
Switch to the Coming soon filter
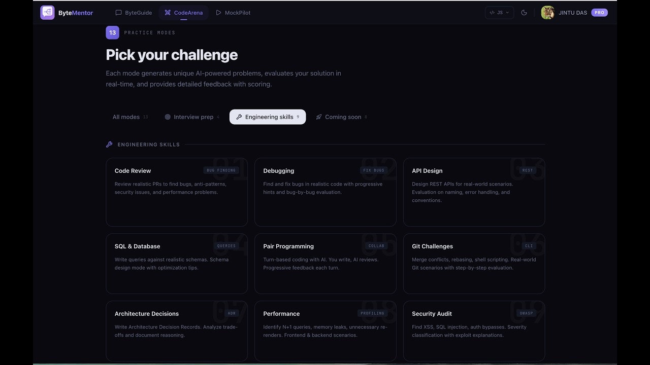coord(341,117)
